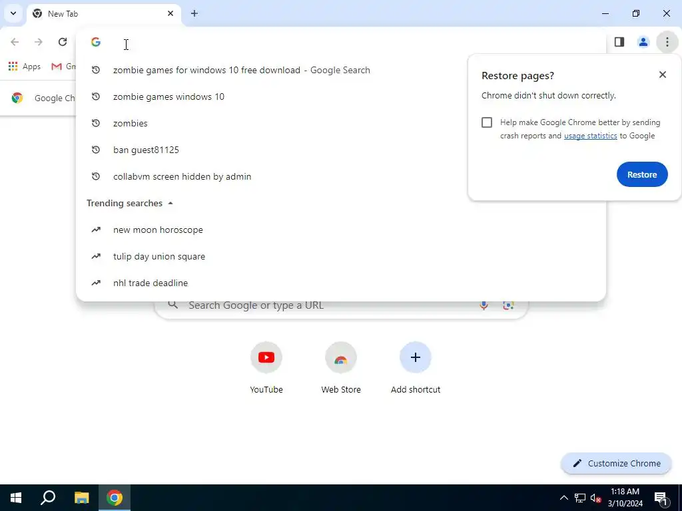
Task: Close the New Tab tab
Action: tap(170, 13)
